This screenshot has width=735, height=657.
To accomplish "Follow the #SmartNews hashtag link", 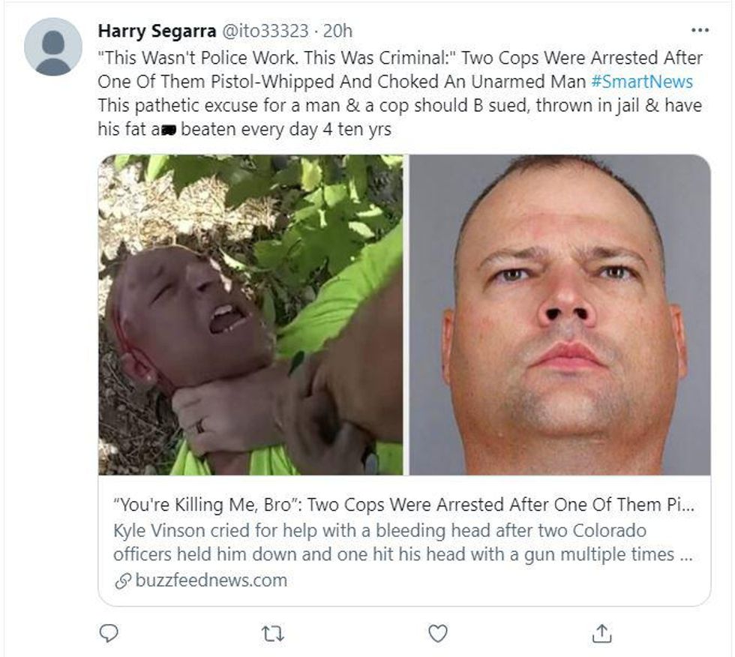I will [641, 81].
